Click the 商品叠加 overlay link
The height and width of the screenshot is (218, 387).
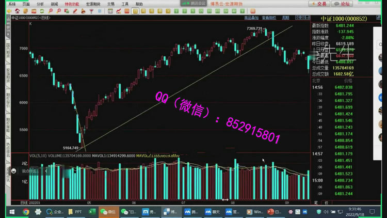(251, 18)
